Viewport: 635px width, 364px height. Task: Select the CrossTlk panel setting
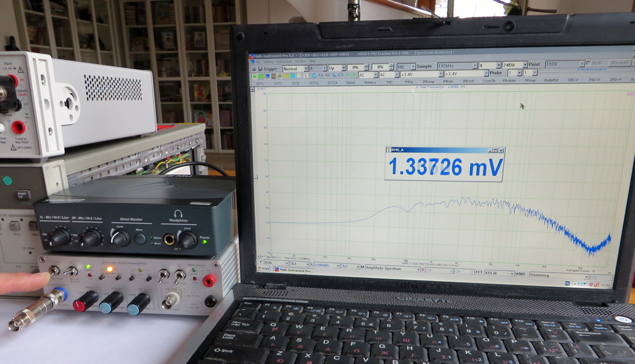click(x=489, y=81)
